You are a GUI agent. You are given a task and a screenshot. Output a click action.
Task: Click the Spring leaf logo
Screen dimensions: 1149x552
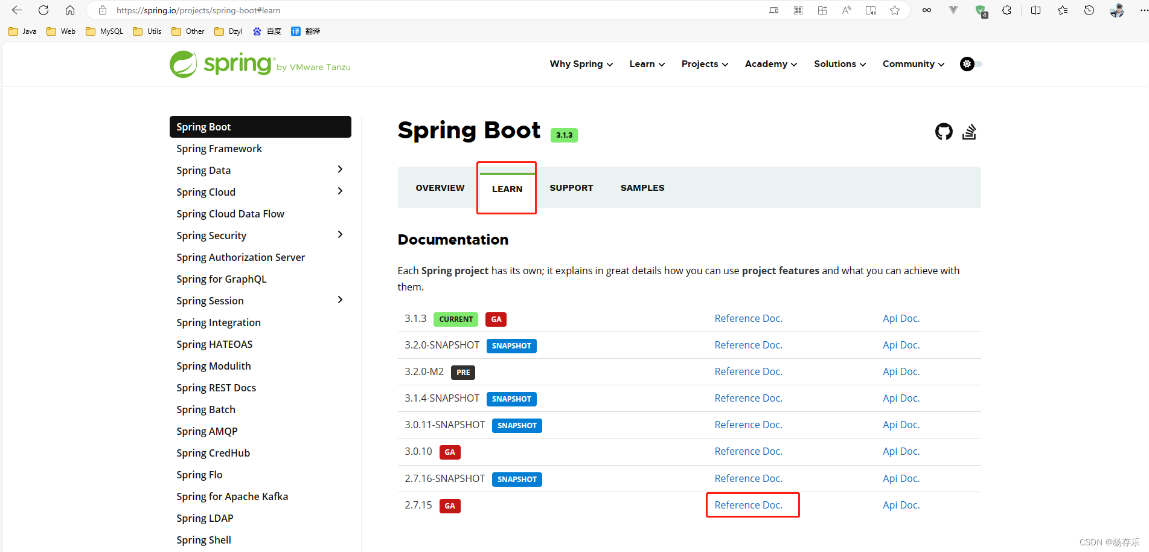183,64
